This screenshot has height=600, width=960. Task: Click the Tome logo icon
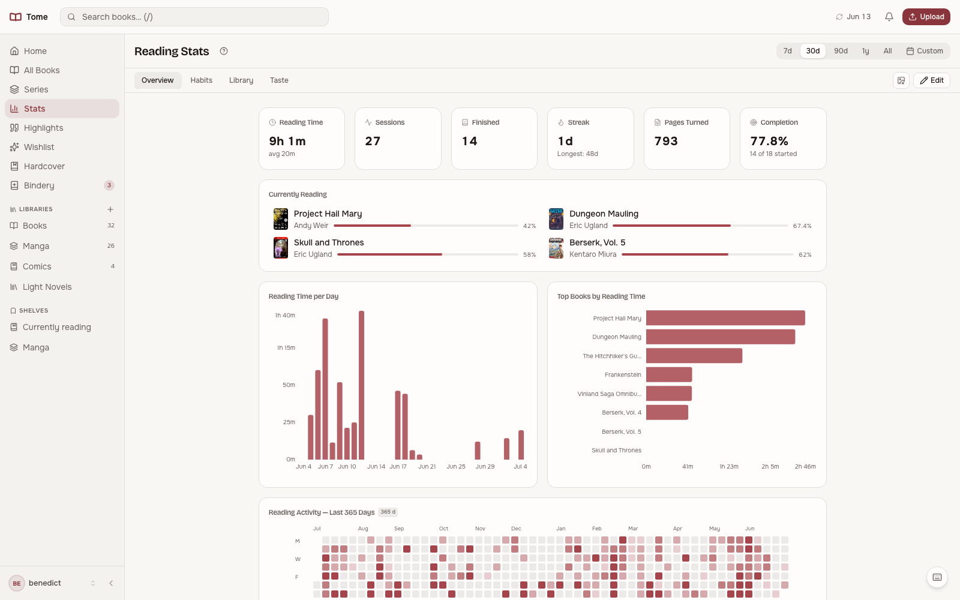point(16,17)
